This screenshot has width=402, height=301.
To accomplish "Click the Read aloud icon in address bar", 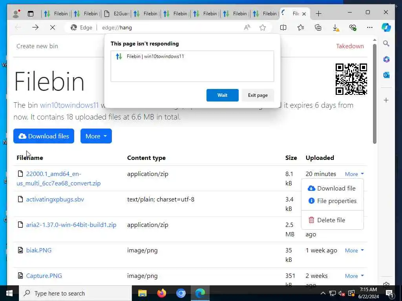I will (x=247, y=28).
